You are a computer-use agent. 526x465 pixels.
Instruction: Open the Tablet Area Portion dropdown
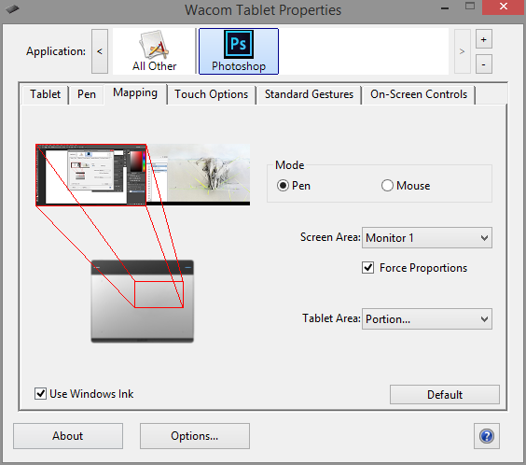[427, 319]
